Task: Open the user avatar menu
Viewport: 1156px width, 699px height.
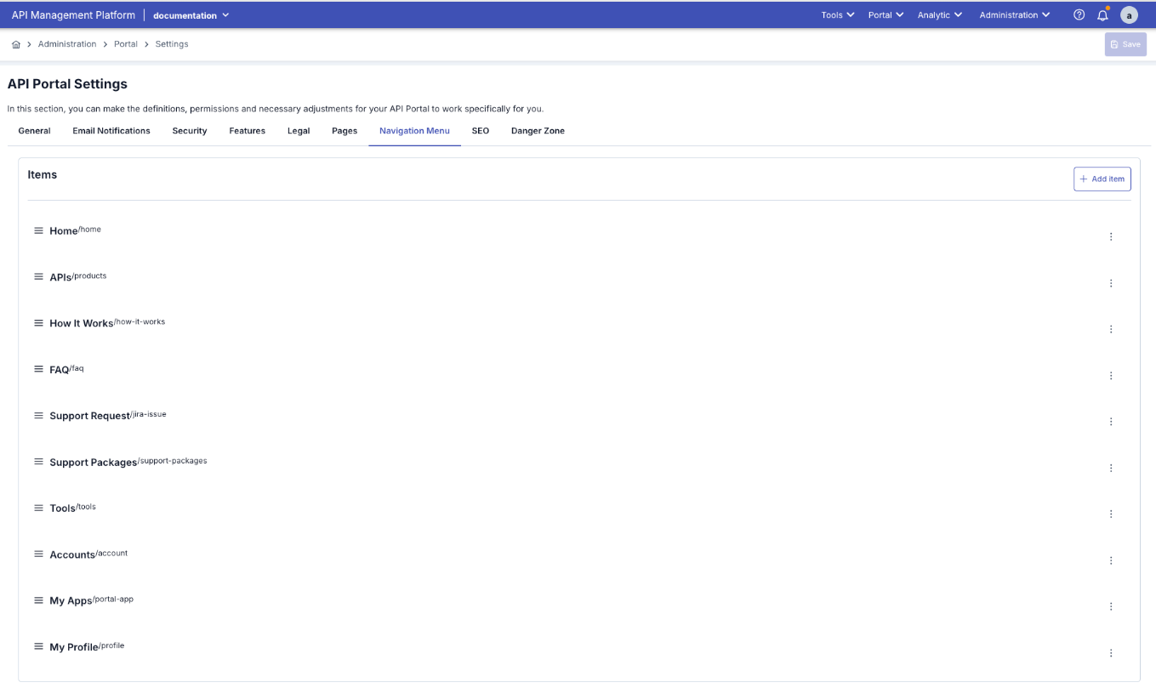Action: coord(1129,14)
